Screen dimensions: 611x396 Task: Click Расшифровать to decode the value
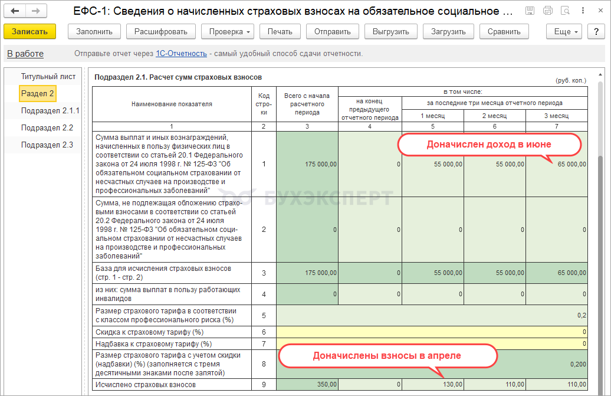coord(161,31)
